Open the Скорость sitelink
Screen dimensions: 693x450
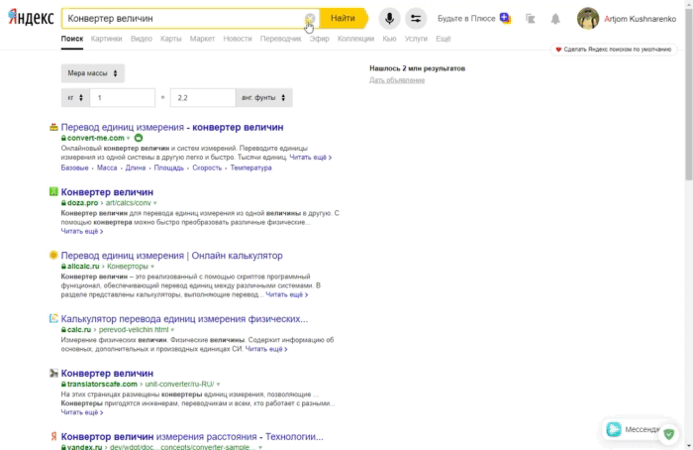click(207, 168)
